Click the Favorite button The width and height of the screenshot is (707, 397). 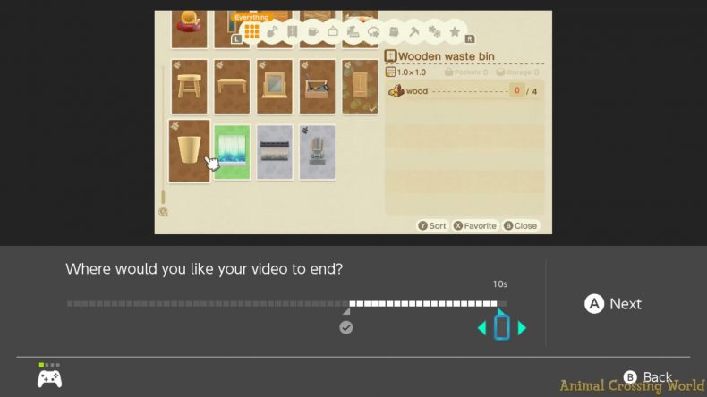click(x=475, y=225)
